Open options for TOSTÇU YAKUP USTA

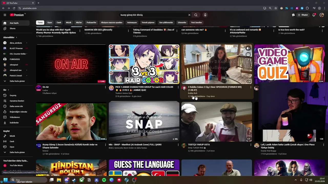(251, 145)
